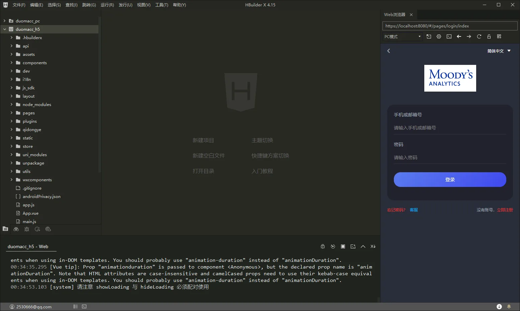
Task: Open the debug bug icon in sidebar
Action: (27, 229)
